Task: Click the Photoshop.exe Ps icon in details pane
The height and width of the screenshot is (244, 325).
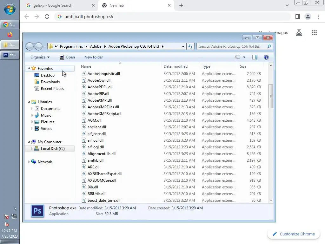Action: click(37, 211)
